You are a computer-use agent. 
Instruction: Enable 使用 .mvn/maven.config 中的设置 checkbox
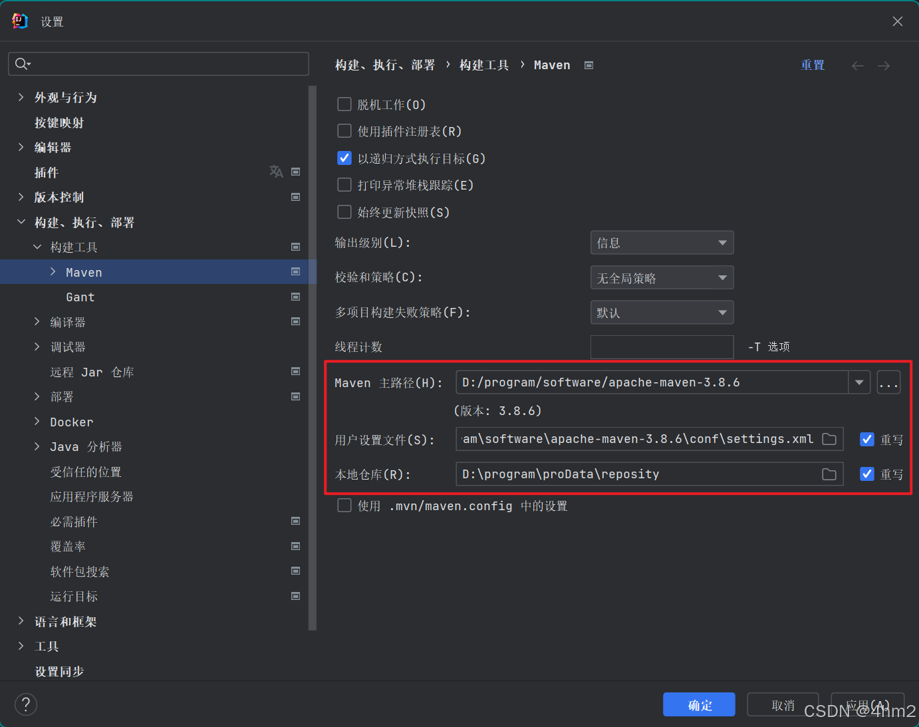coord(344,506)
